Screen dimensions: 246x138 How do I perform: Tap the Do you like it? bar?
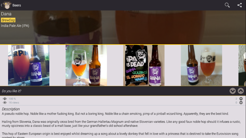(123, 91)
